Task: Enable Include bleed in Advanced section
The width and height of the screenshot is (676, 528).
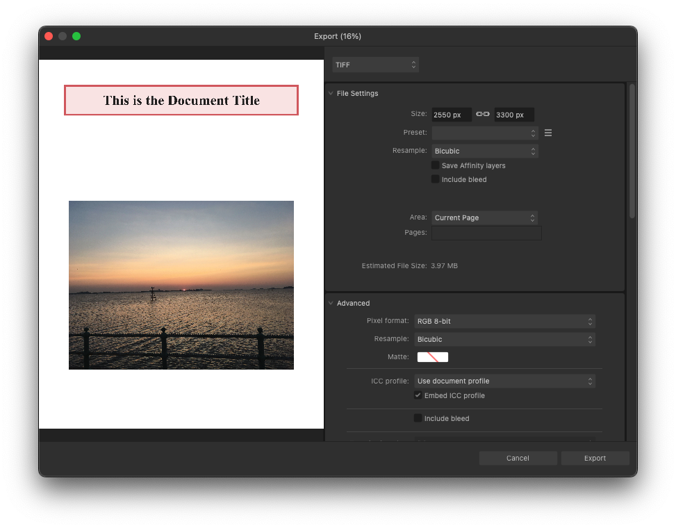Action: click(x=418, y=418)
